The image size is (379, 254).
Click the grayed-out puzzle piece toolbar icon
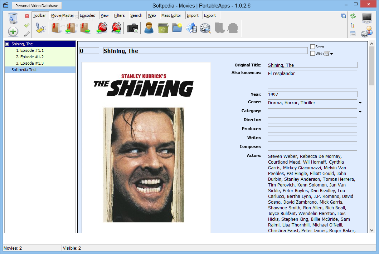coord(220,28)
